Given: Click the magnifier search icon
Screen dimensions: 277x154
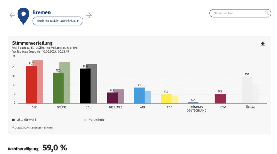Looking at the screenshot, I should 267,13.
